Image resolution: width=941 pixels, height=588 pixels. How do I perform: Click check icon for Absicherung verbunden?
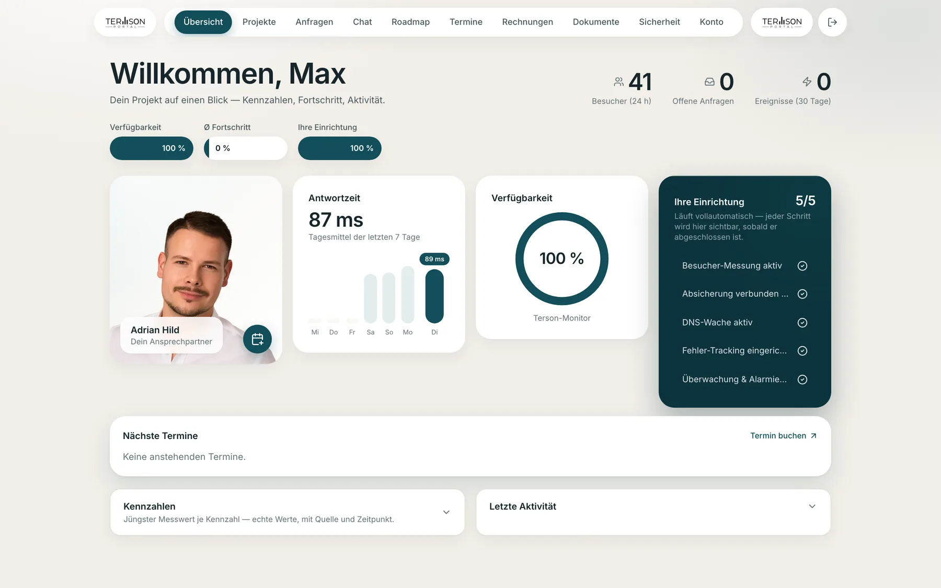coord(802,294)
